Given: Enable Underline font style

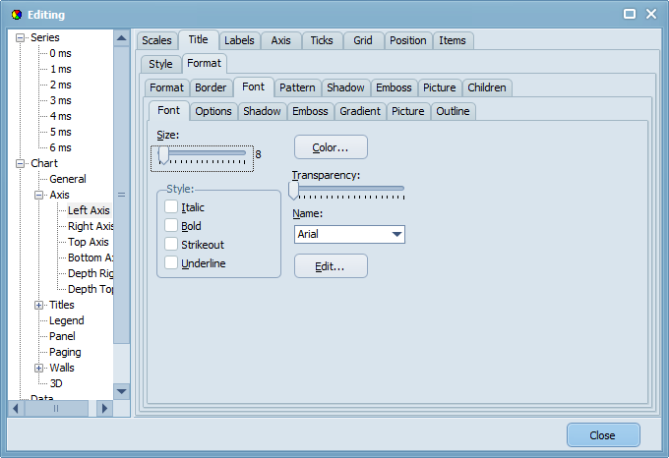Looking at the screenshot, I should pos(171,263).
